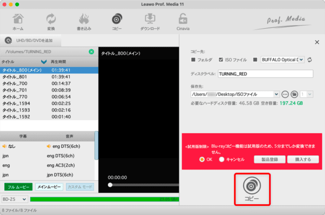Click the playback seek slider handle
The image size is (325, 215).
click(x=110, y=185)
